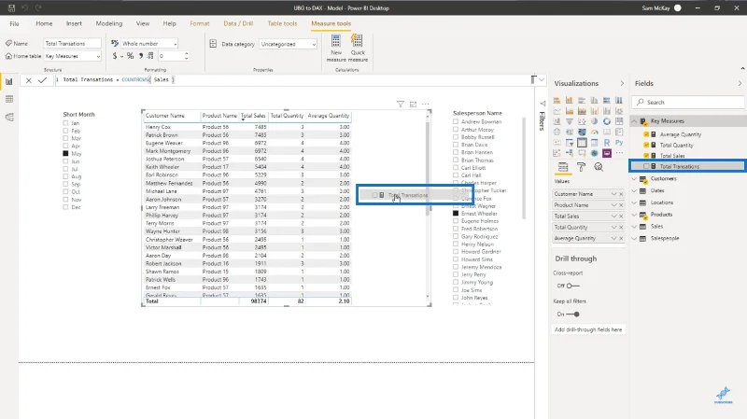Image resolution: width=747 pixels, height=419 pixels.
Task: Open More options on the table visual
Action: tap(426, 104)
